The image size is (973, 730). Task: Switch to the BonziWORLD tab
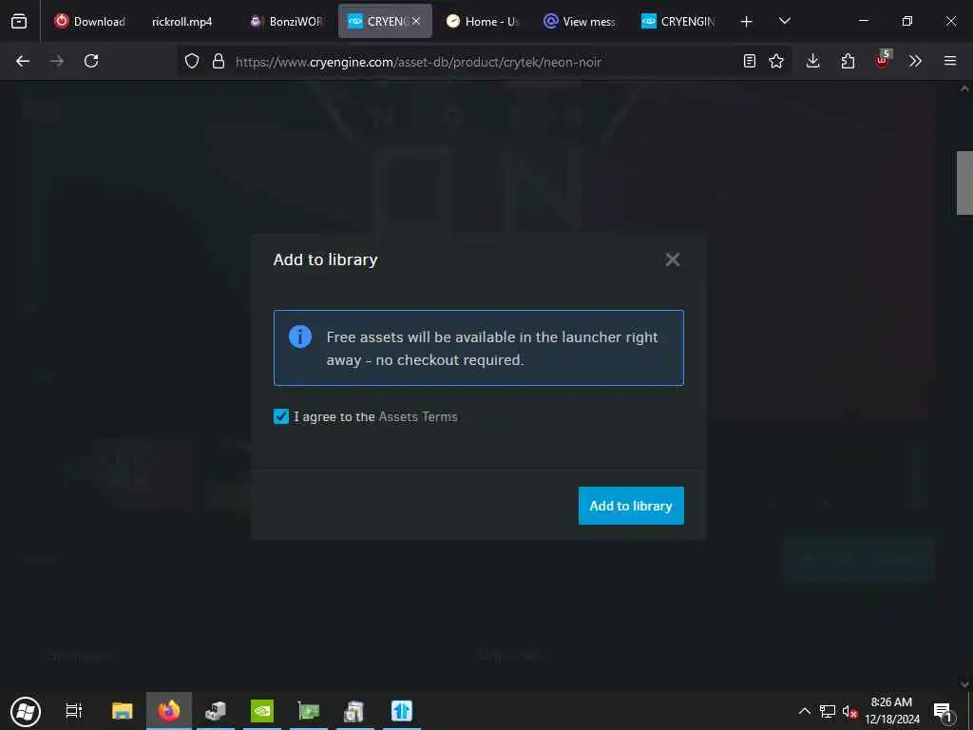[x=286, y=21]
